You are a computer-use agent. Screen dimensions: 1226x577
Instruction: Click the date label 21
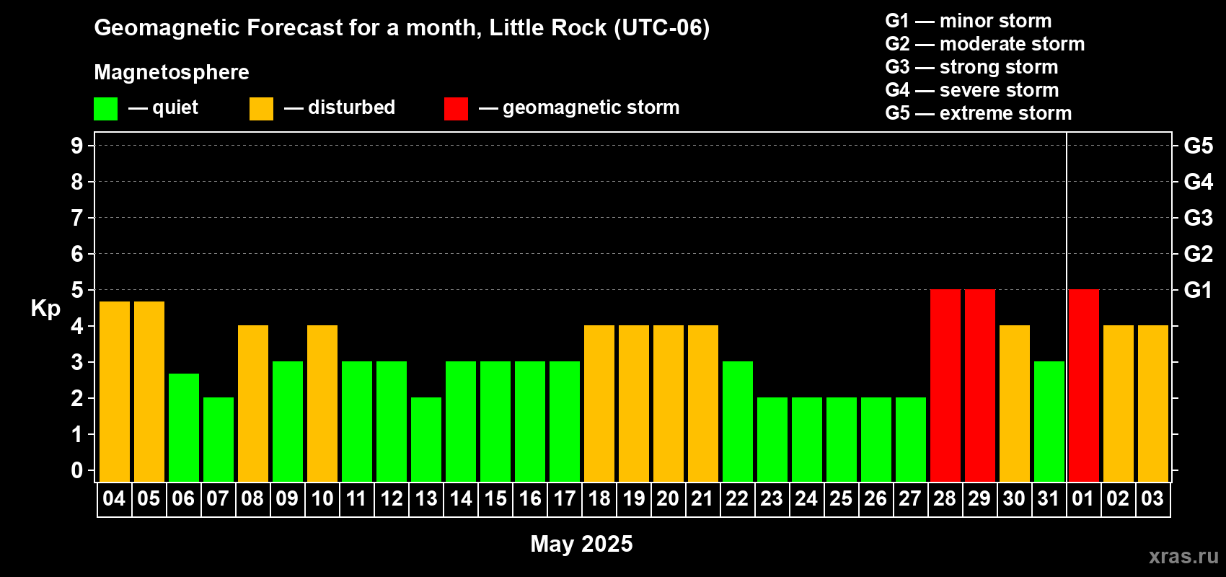point(702,498)
